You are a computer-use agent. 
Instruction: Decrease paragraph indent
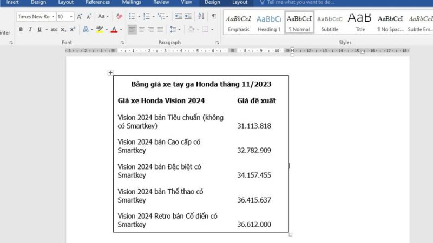[x=179, y=16]
